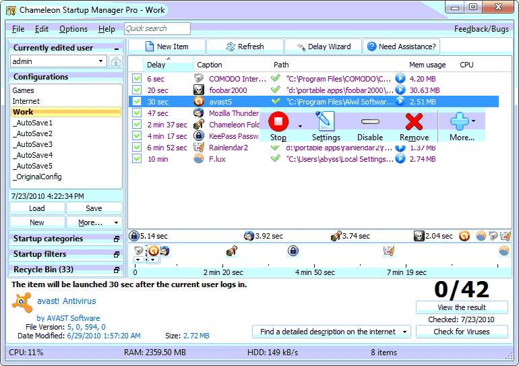Screen dimensions: 519x366
Task: Toggle the Mozilla Thunderbird checkbox
Action: click(x=137, y=113)
